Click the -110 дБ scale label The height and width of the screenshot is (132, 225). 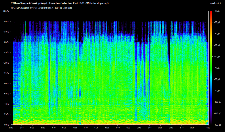click(218, 113)
